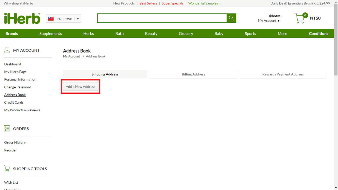The width and height of the screenshot is (338, 190).
Task: Click the Add a New Address button
Action: pyautogui.click(x=81, y=87)
